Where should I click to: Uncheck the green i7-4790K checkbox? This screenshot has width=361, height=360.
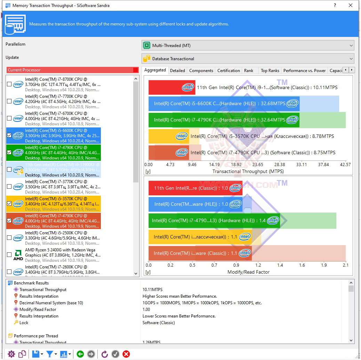point(9,152)
